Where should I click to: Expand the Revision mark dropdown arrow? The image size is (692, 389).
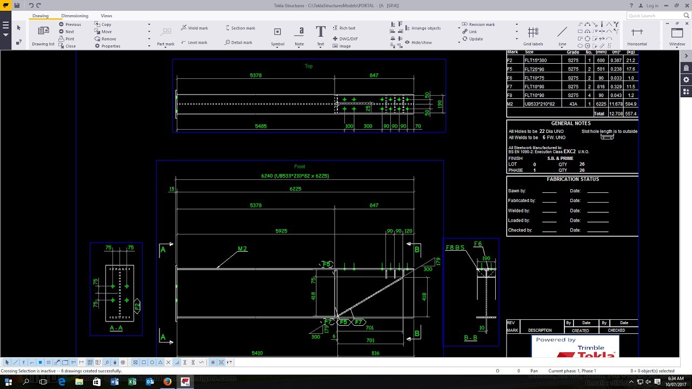(517, 24)
